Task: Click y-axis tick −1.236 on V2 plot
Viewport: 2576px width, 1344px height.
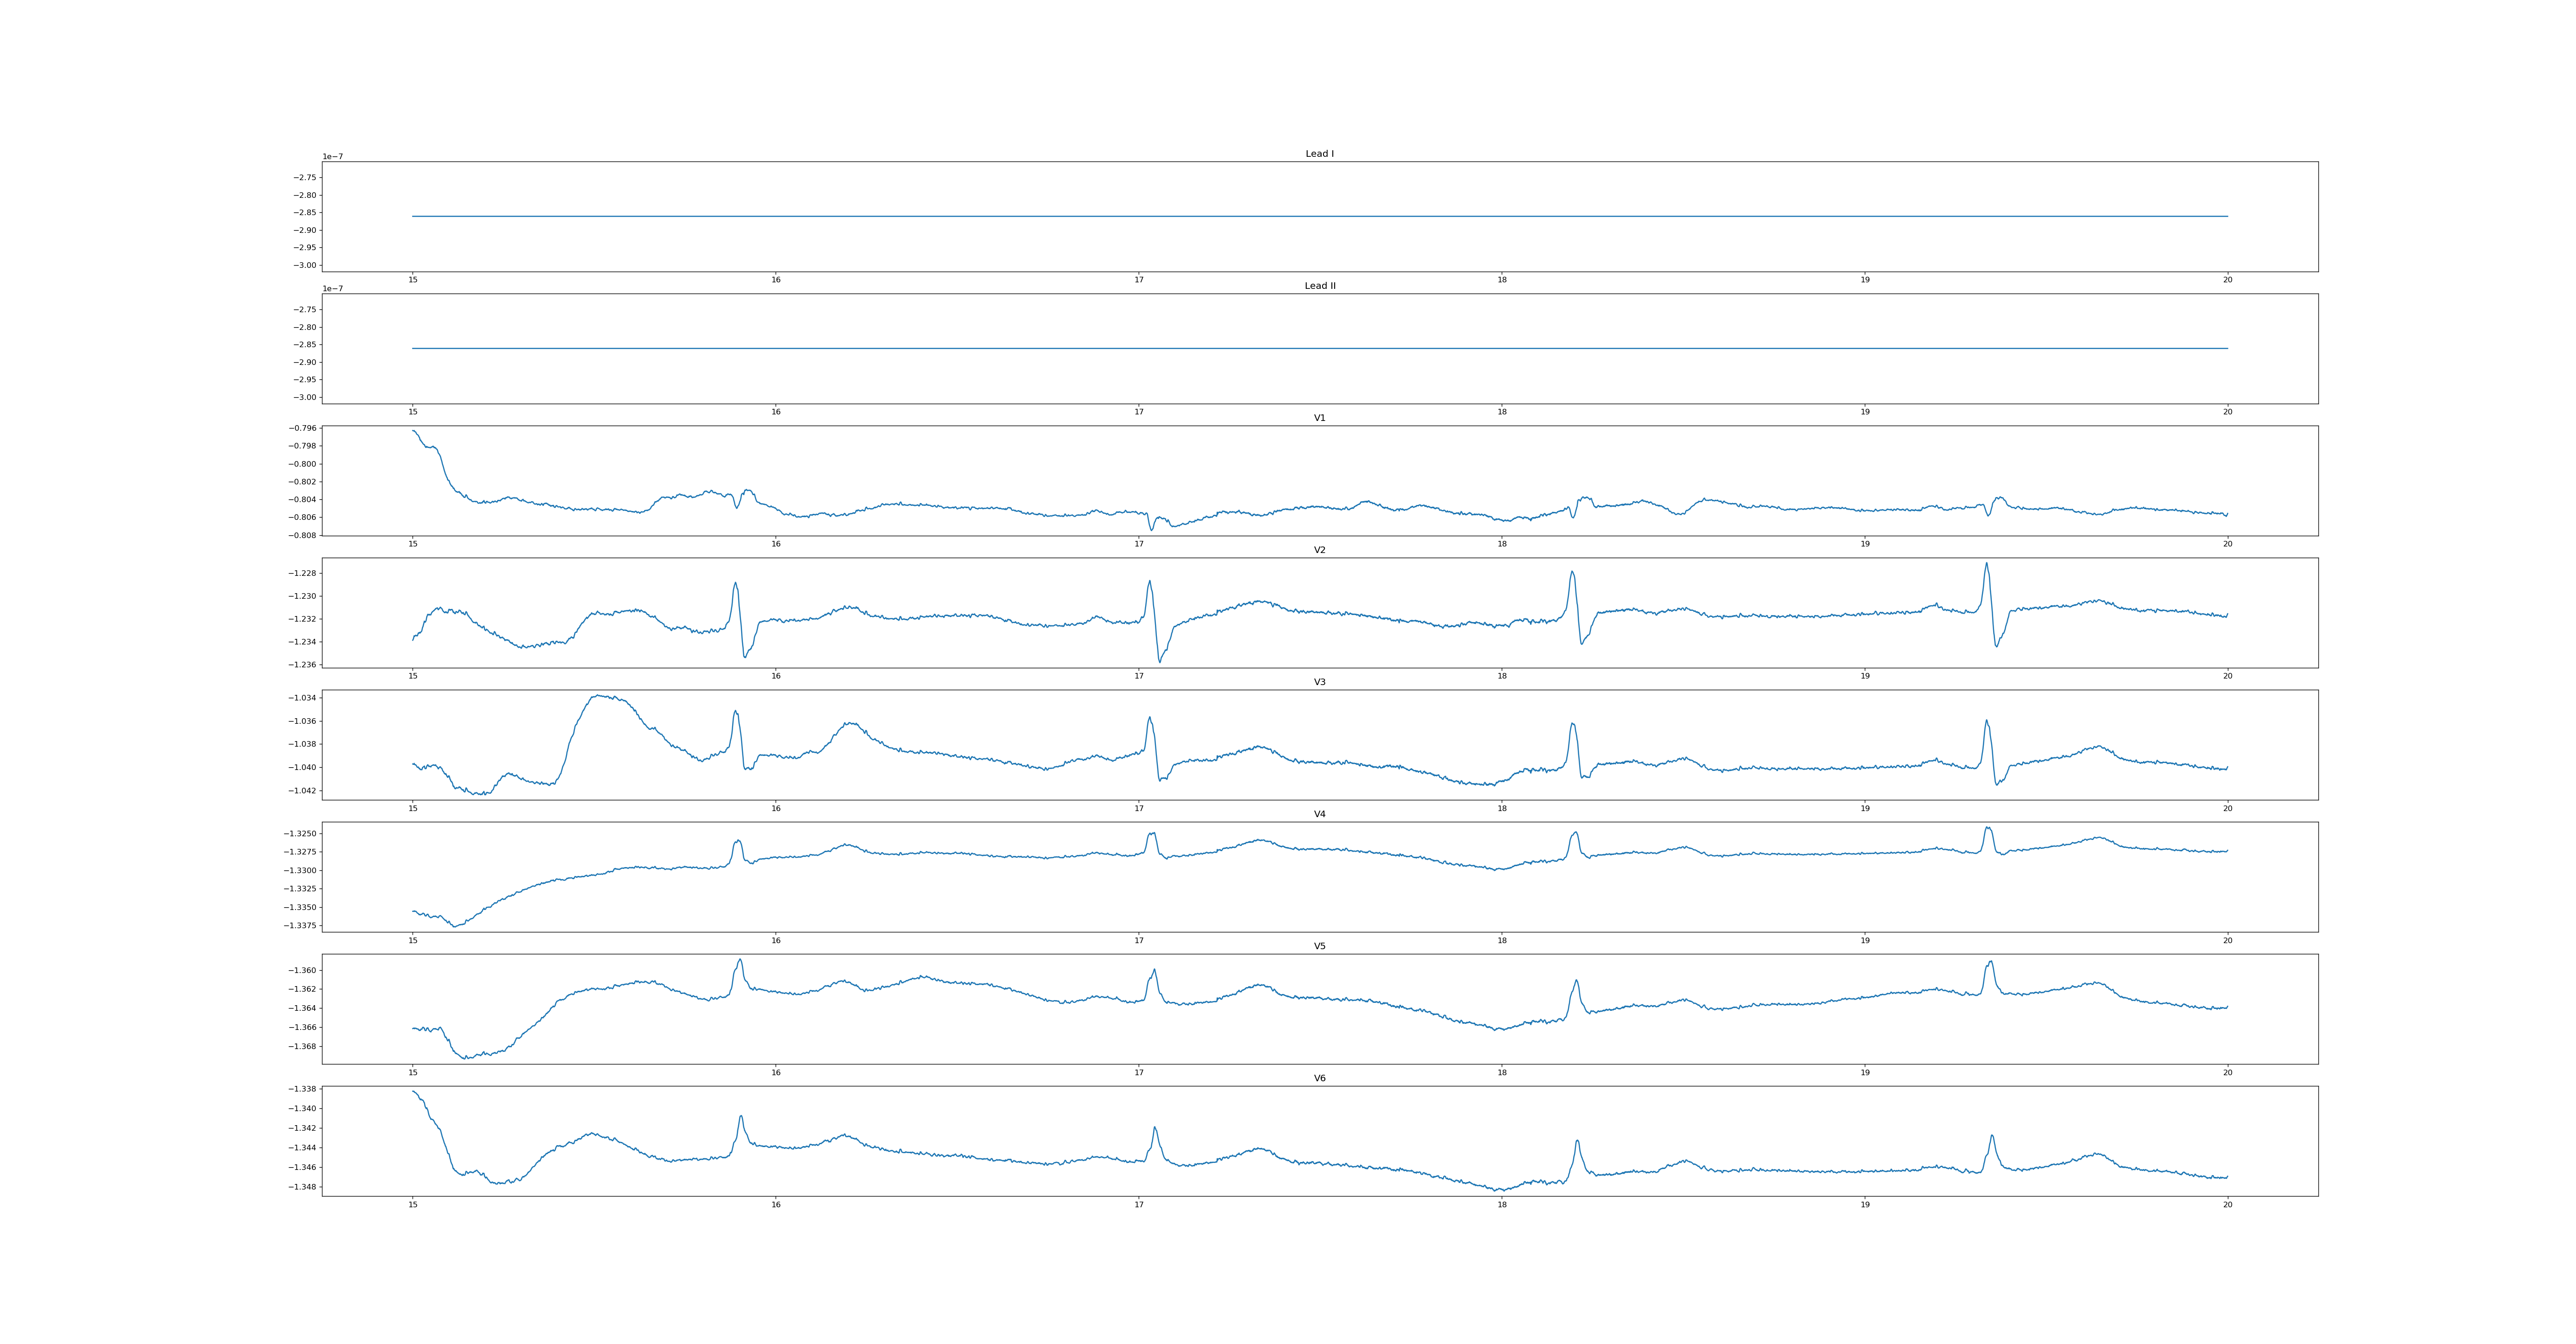Action: pyautogui.click(x=302, y=665)
